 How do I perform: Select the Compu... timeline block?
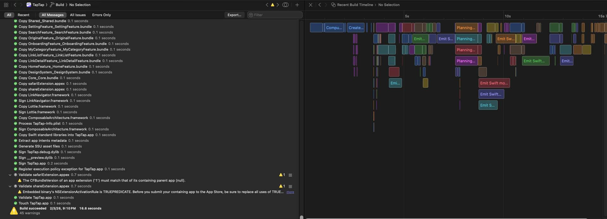(x=334, y=28)
